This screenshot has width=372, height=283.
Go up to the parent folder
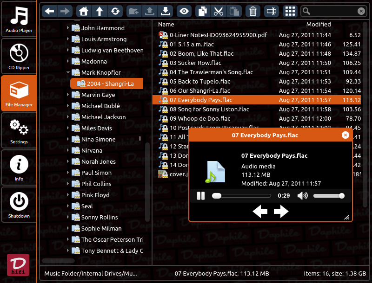coord(100,11)
